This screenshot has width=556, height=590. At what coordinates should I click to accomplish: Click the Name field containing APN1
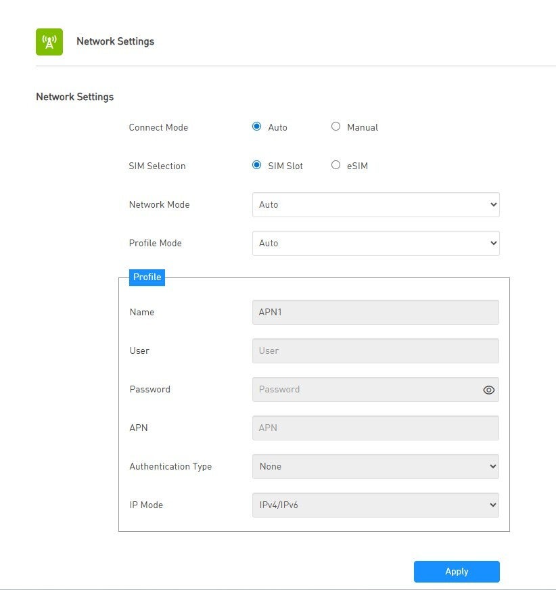point(375,313)
